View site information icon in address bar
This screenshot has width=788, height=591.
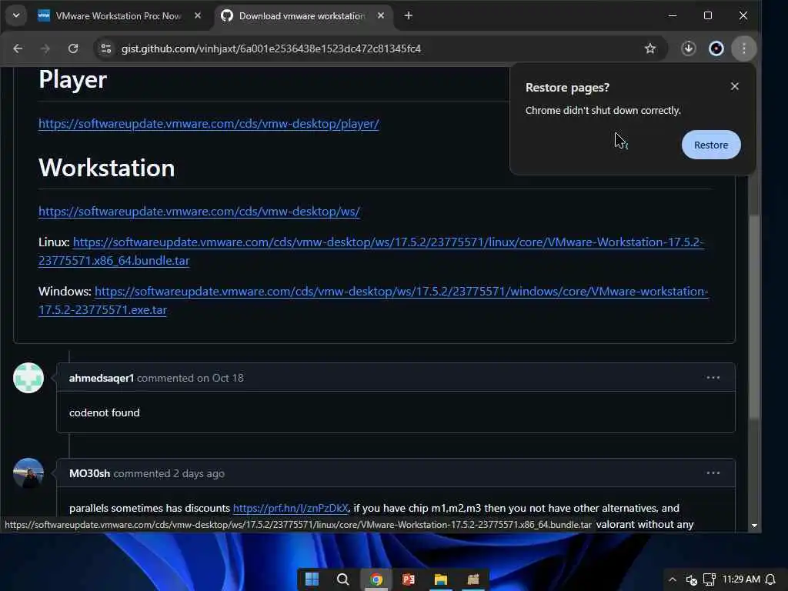pyautogui.click(x=106, y=48)
